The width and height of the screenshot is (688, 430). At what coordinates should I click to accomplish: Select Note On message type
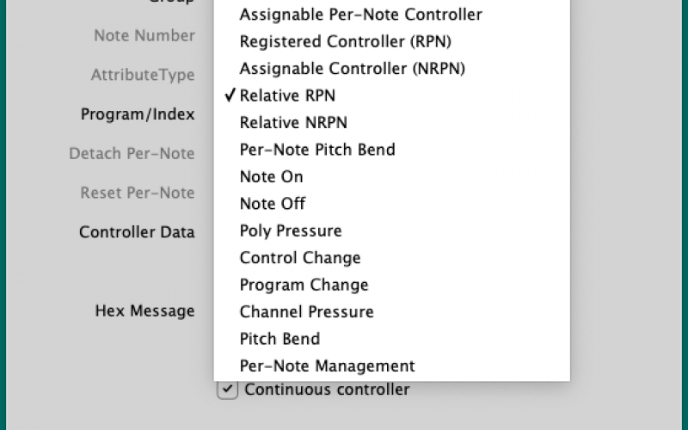click(271, 176)
